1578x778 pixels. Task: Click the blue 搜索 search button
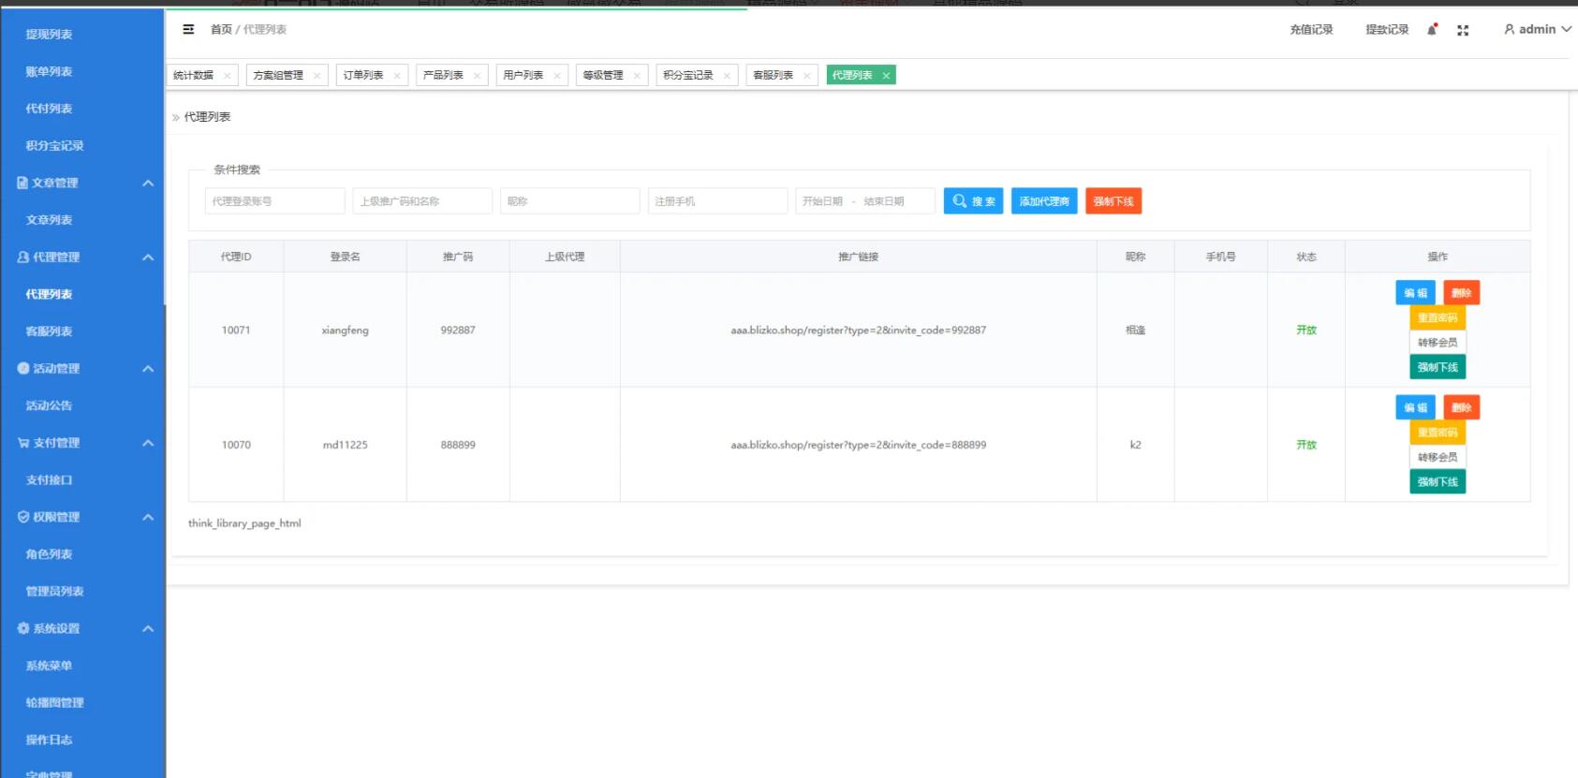(x=973, y=201)
